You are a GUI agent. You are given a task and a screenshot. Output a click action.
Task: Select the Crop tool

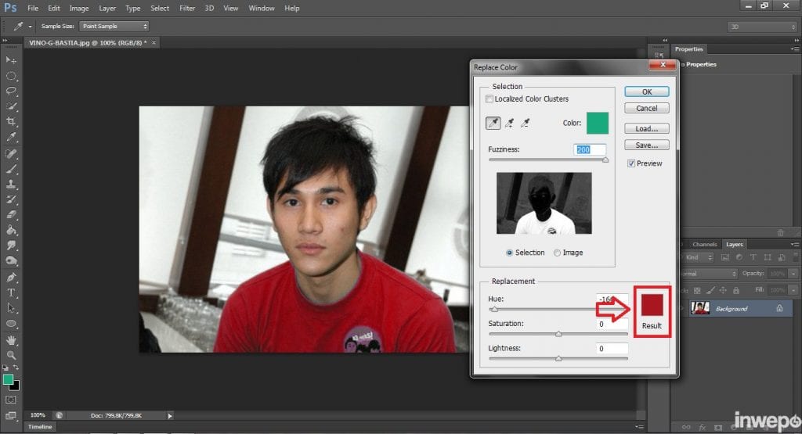11,121
